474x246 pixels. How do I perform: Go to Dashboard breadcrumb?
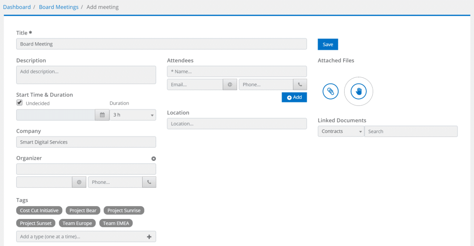[17, 7]
